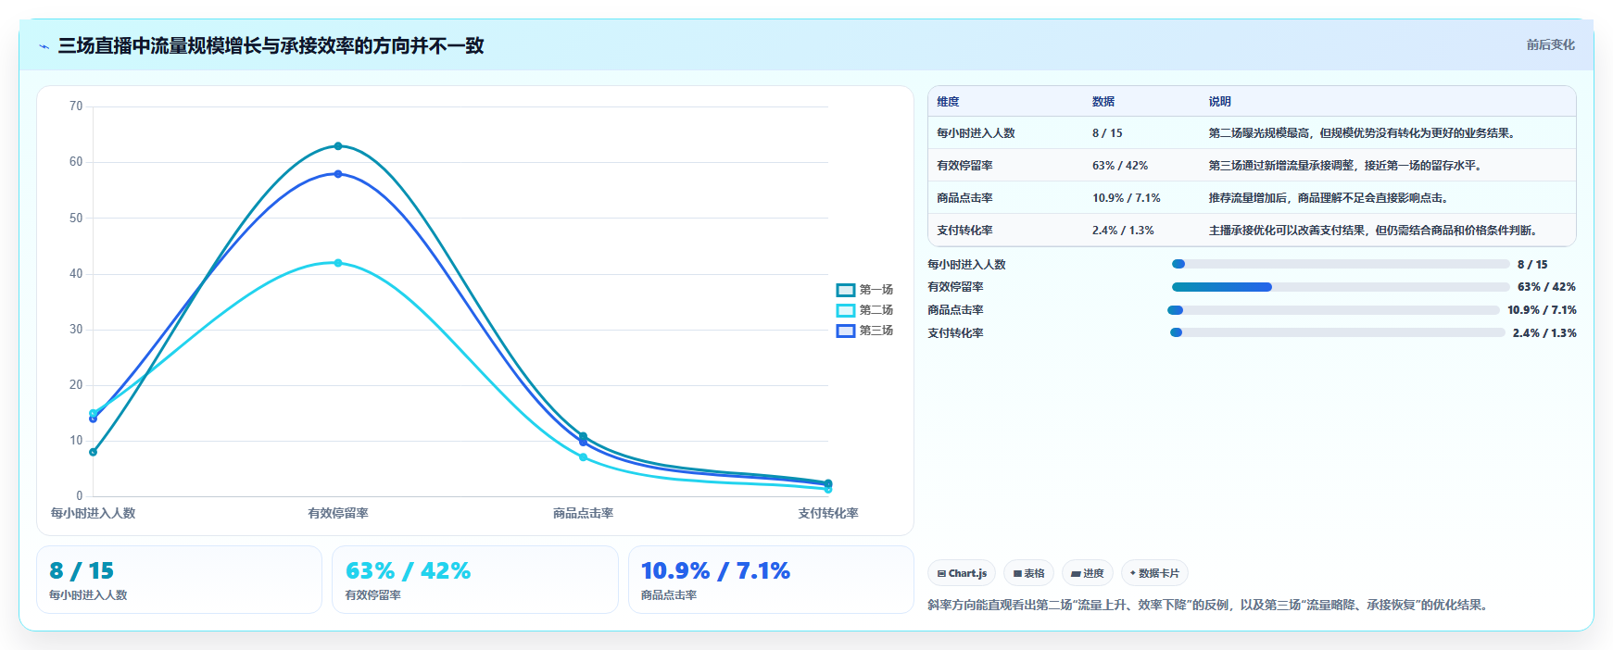The image size is (1613, 650).
Task: Click the 前后变化 label in header
Action: pos(1551,44)
